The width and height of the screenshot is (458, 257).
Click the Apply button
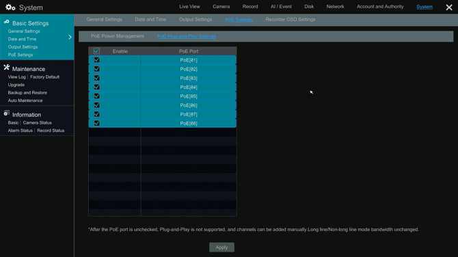[x=221, y=247]
